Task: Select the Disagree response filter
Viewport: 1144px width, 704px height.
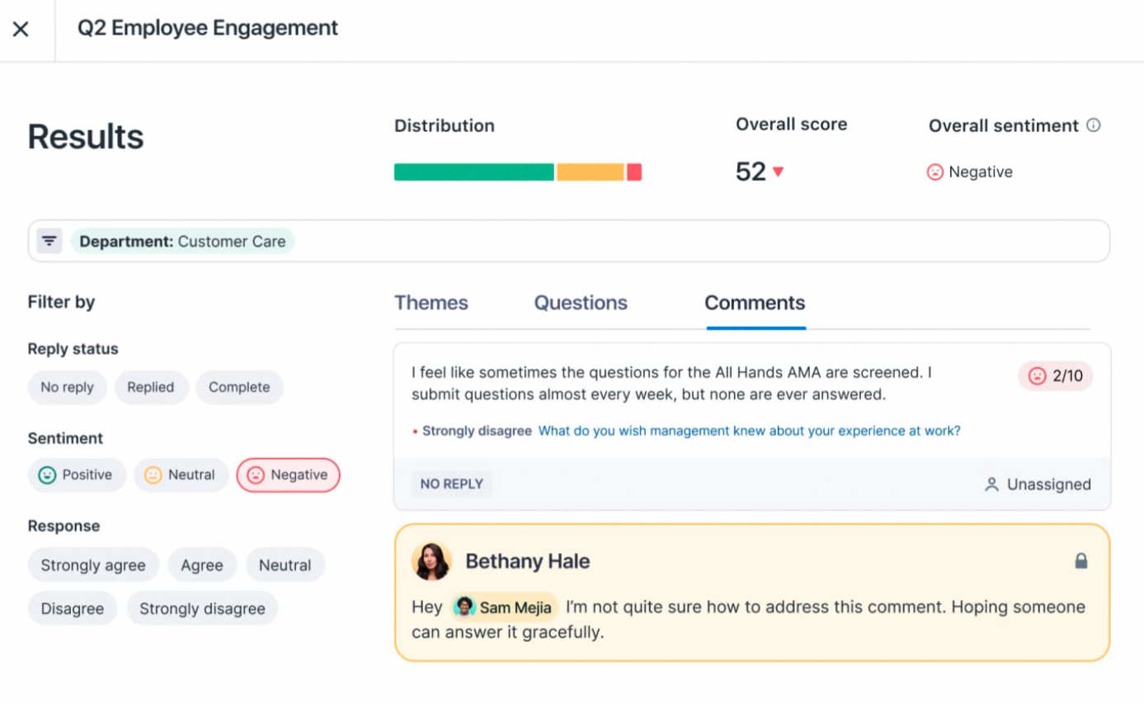Action: tap(72, 608)
